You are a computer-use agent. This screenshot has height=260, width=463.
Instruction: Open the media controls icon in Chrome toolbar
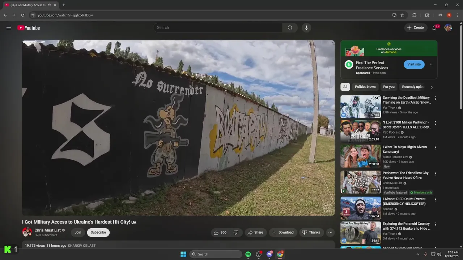[440, 15]
